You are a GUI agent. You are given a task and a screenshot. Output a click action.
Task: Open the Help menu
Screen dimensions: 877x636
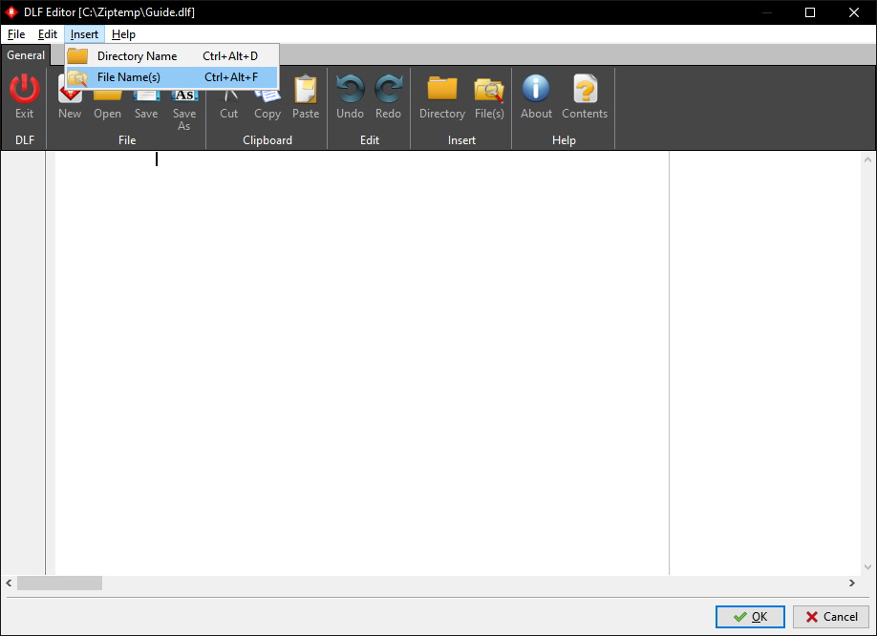pos(123,34)
